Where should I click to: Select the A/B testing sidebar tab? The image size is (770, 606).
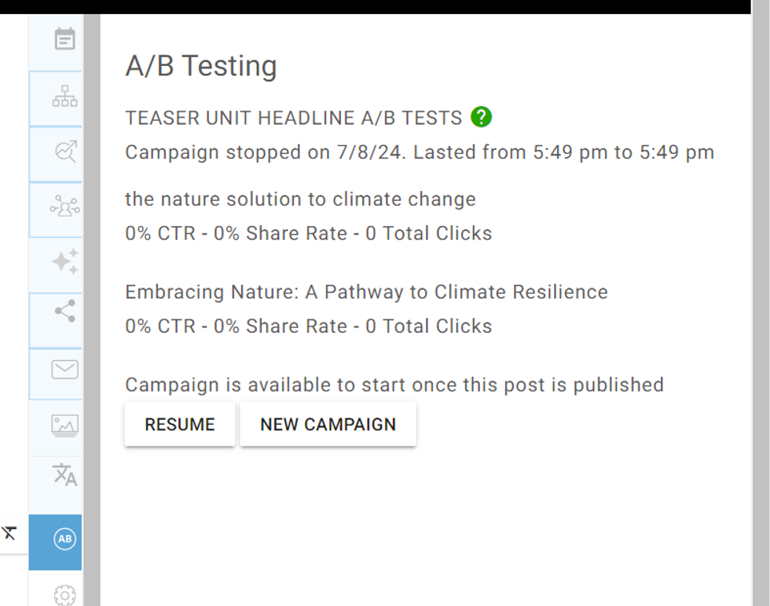pyautogui.click(x=64, y=539)
